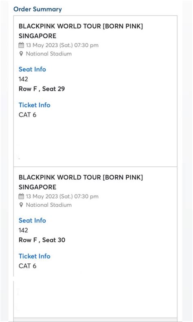This screenshot has width=193, height=322.
Task: Click the calendar icon in first ticket
Action: [x=21, y=45]
